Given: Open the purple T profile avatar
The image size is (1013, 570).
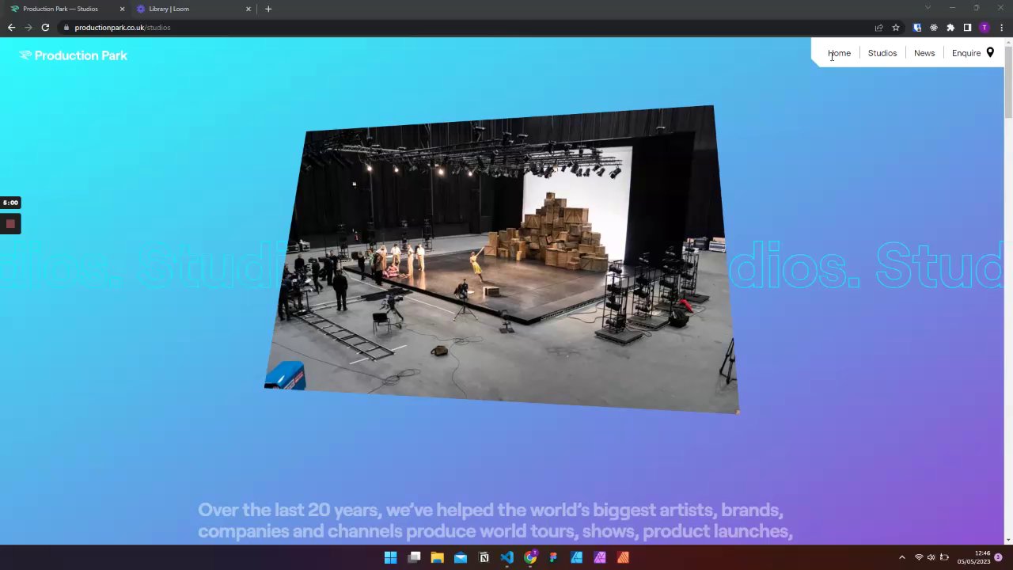Looking at the screenshot, I should (x=985, y=27).
